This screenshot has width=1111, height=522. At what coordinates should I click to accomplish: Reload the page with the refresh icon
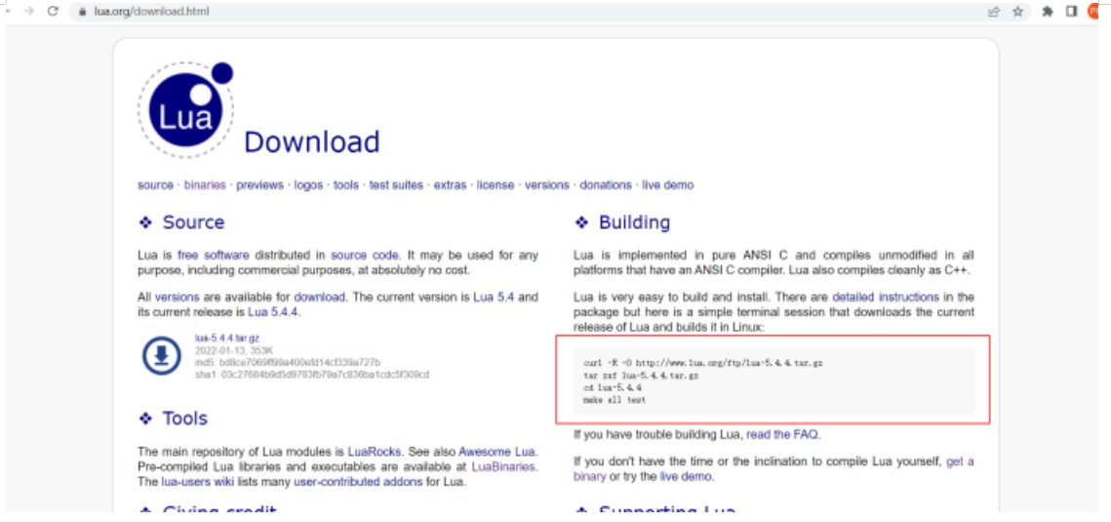click(53, 12)
